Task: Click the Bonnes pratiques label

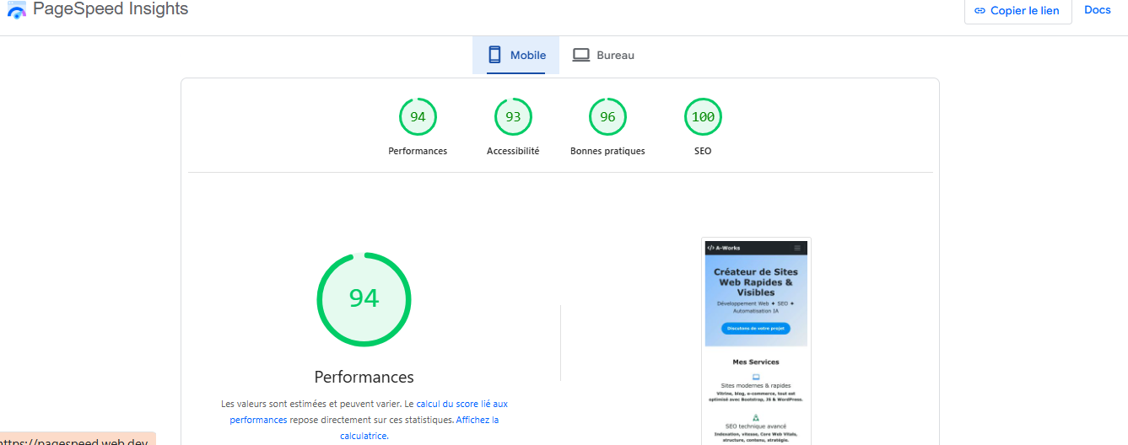Action: tap(607, 151)
